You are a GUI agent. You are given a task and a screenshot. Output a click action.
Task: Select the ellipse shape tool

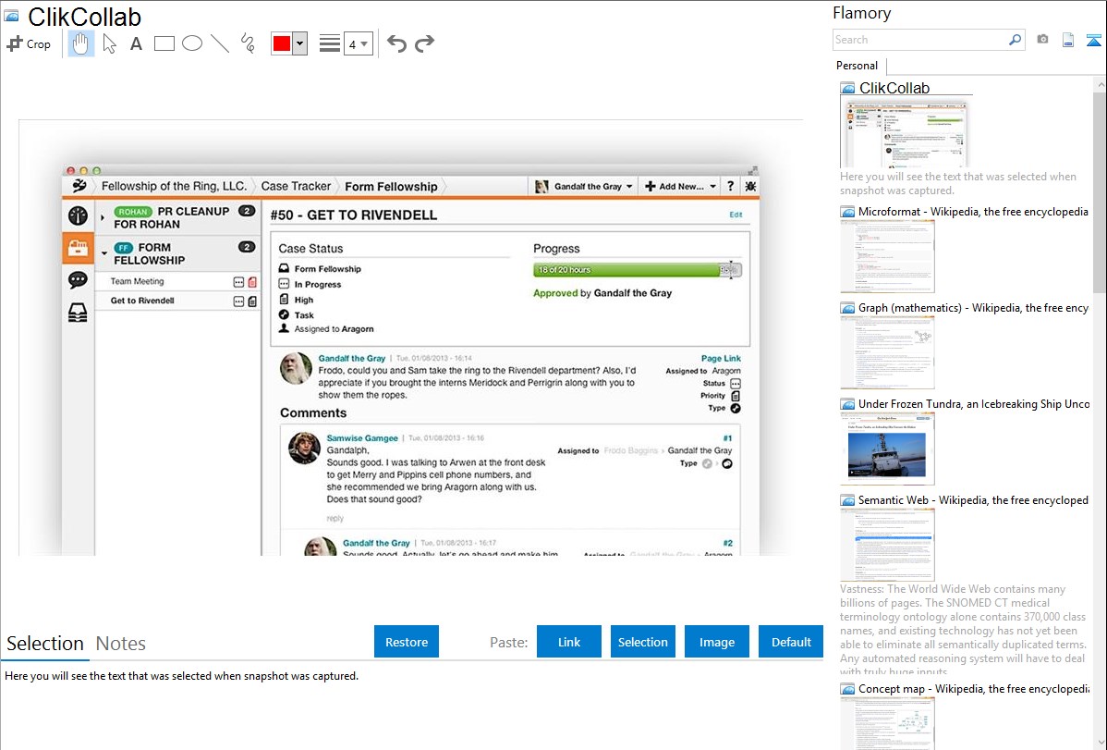pyautogui.click(x=192, y=43)
